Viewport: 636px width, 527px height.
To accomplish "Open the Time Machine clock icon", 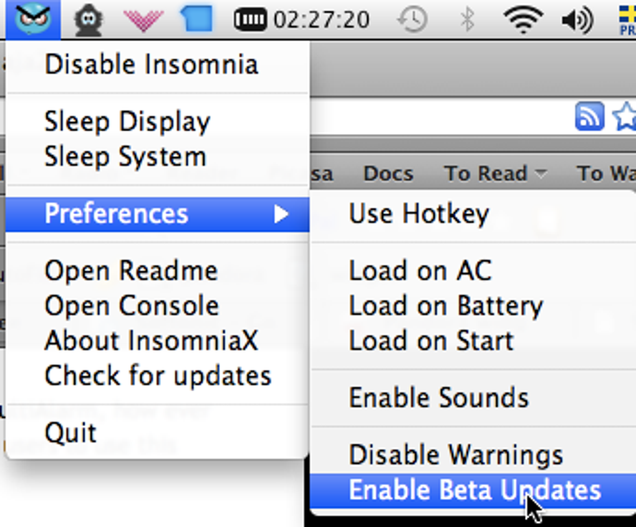I will pyautogui.click(x=412, y=19).
